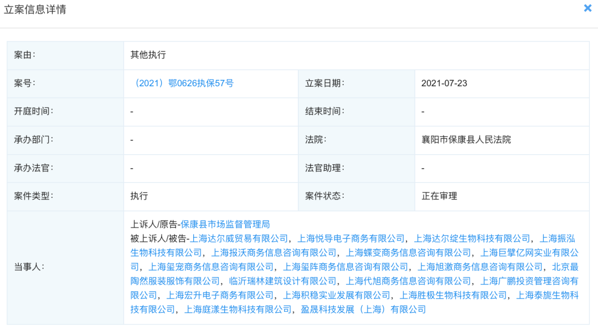Open 上海旭激商务信息咨询有限公司 link
The height and width of the screenshot is (336, 598).
point(480,267)
